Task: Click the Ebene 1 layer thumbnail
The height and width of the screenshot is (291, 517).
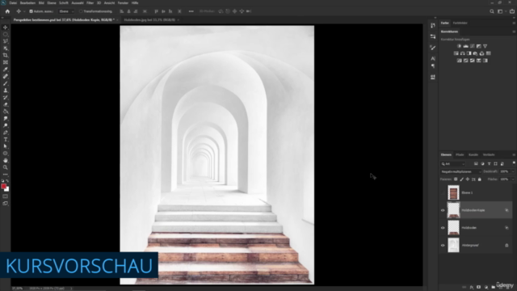Action: click(453, 192)
